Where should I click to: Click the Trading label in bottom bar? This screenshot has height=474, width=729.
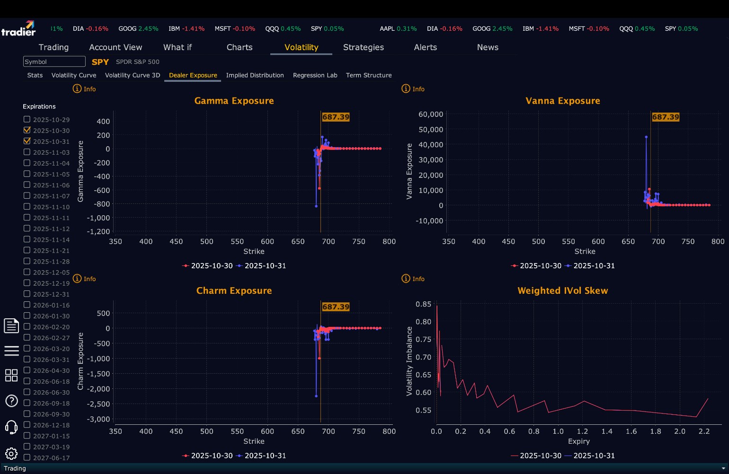(15, 468)
